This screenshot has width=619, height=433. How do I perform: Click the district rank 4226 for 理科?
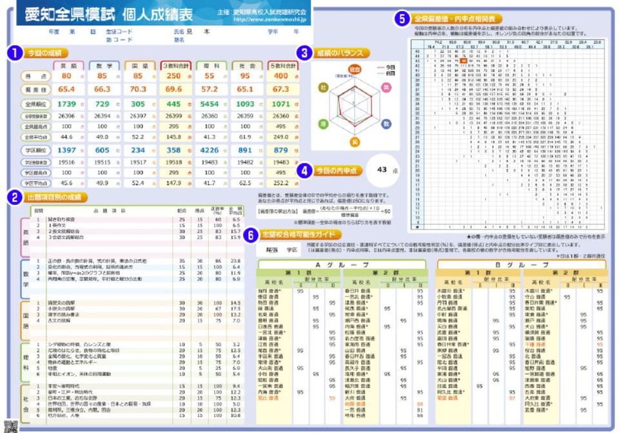tap(209, 150)
